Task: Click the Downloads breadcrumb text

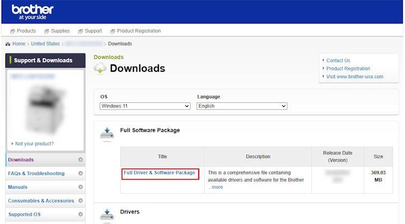Action: pyautogui.click(x=120, y=43)
